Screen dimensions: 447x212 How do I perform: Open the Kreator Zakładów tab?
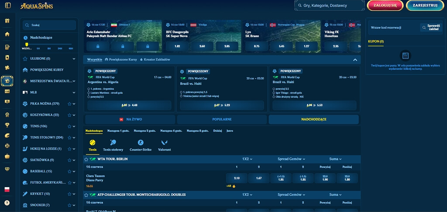click(x=155, y=60)
